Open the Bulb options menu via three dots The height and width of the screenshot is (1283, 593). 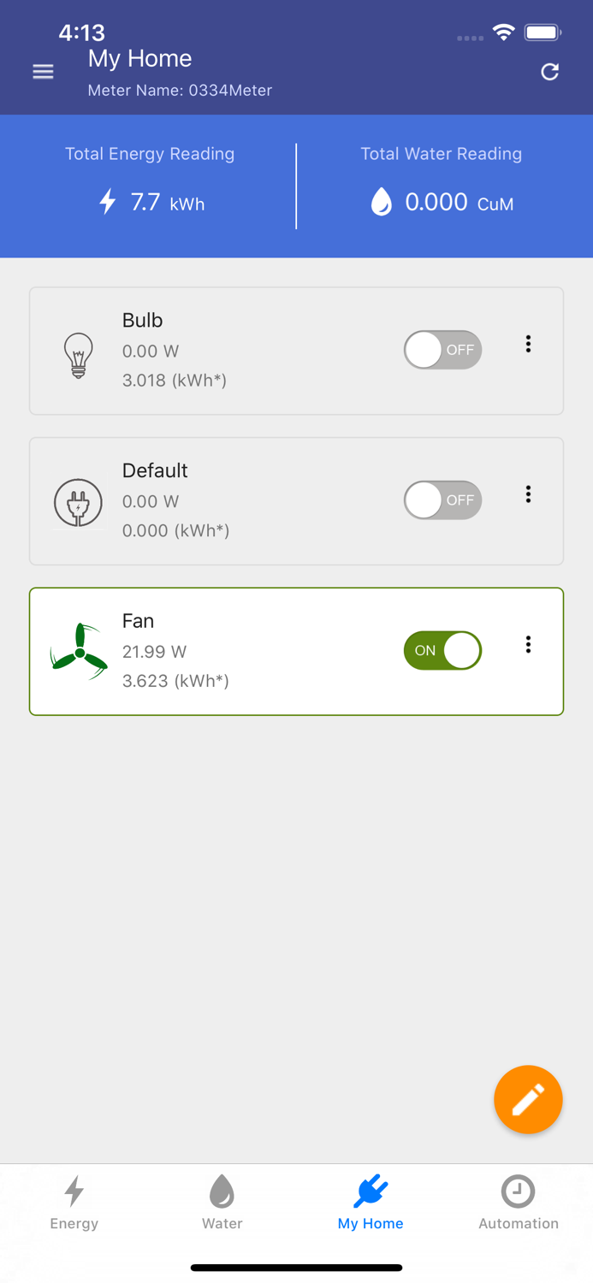[x=529, y=344]
